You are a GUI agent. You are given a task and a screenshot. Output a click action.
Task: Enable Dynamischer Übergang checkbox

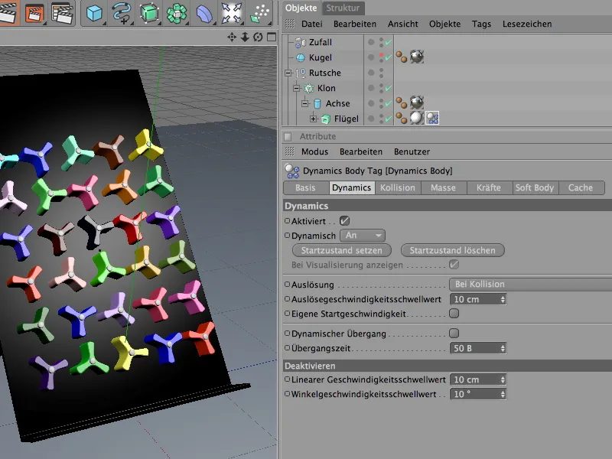[454, 334]
